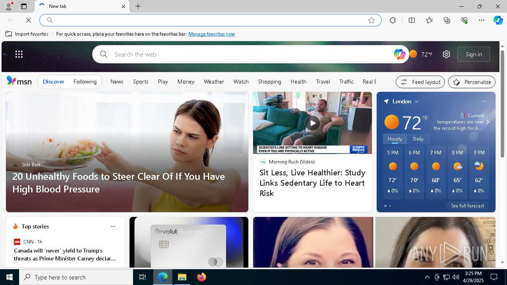Open the Extensions puzzle icon
507x285 pixels.
(393, 20)
